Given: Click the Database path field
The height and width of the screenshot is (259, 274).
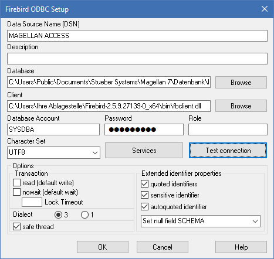Looking at the screenshot, I should tap(109, 82).
